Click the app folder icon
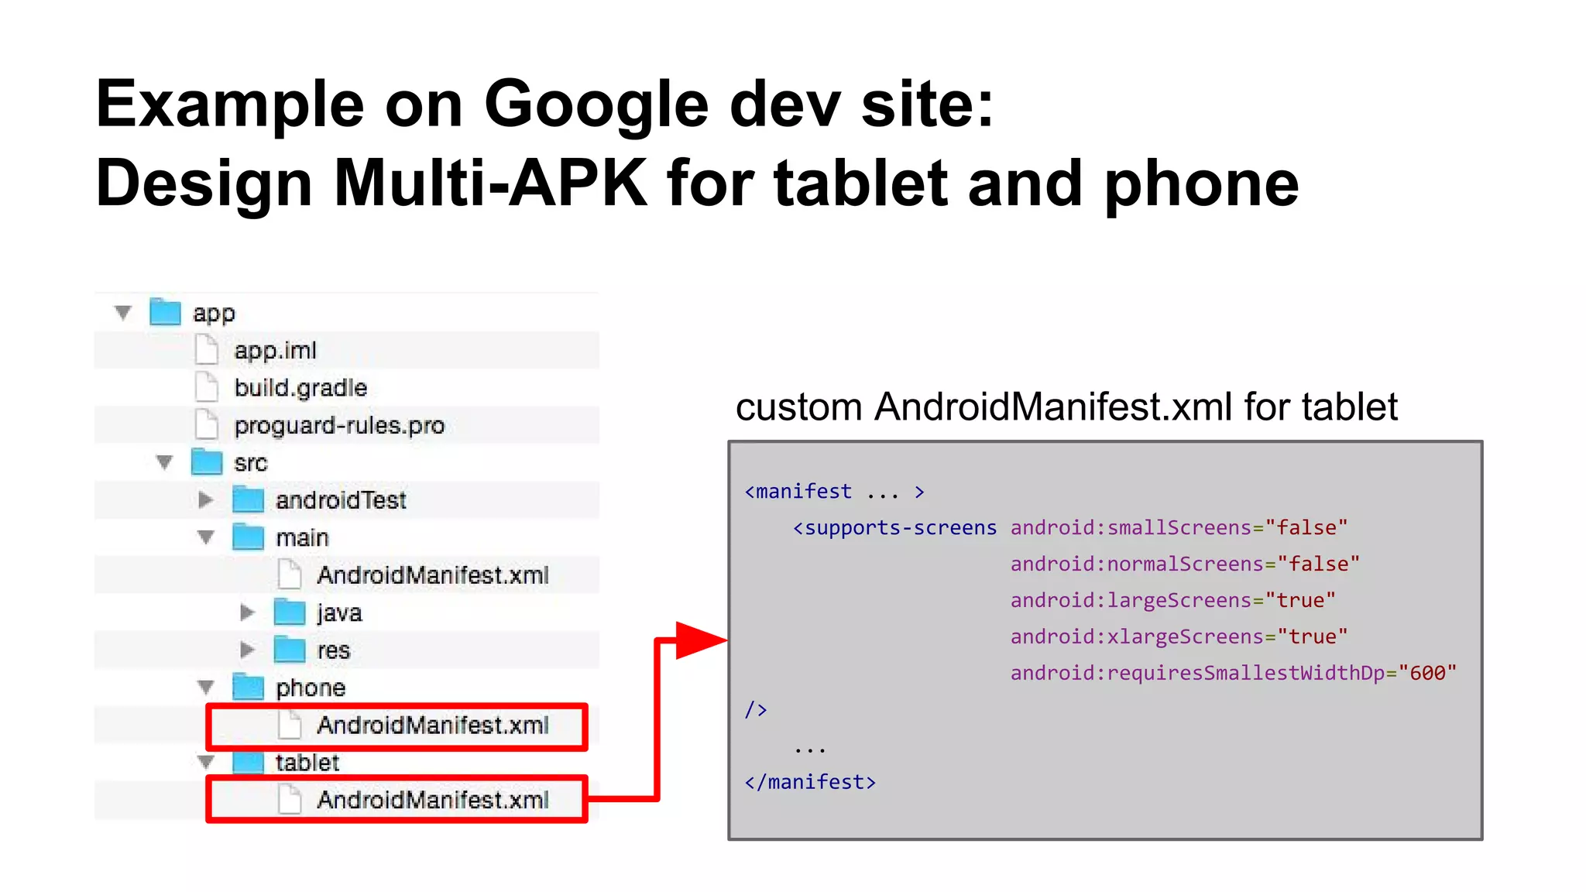This screenshot has width=1586, height=892. pyautogui.click(x=165, y=312)
